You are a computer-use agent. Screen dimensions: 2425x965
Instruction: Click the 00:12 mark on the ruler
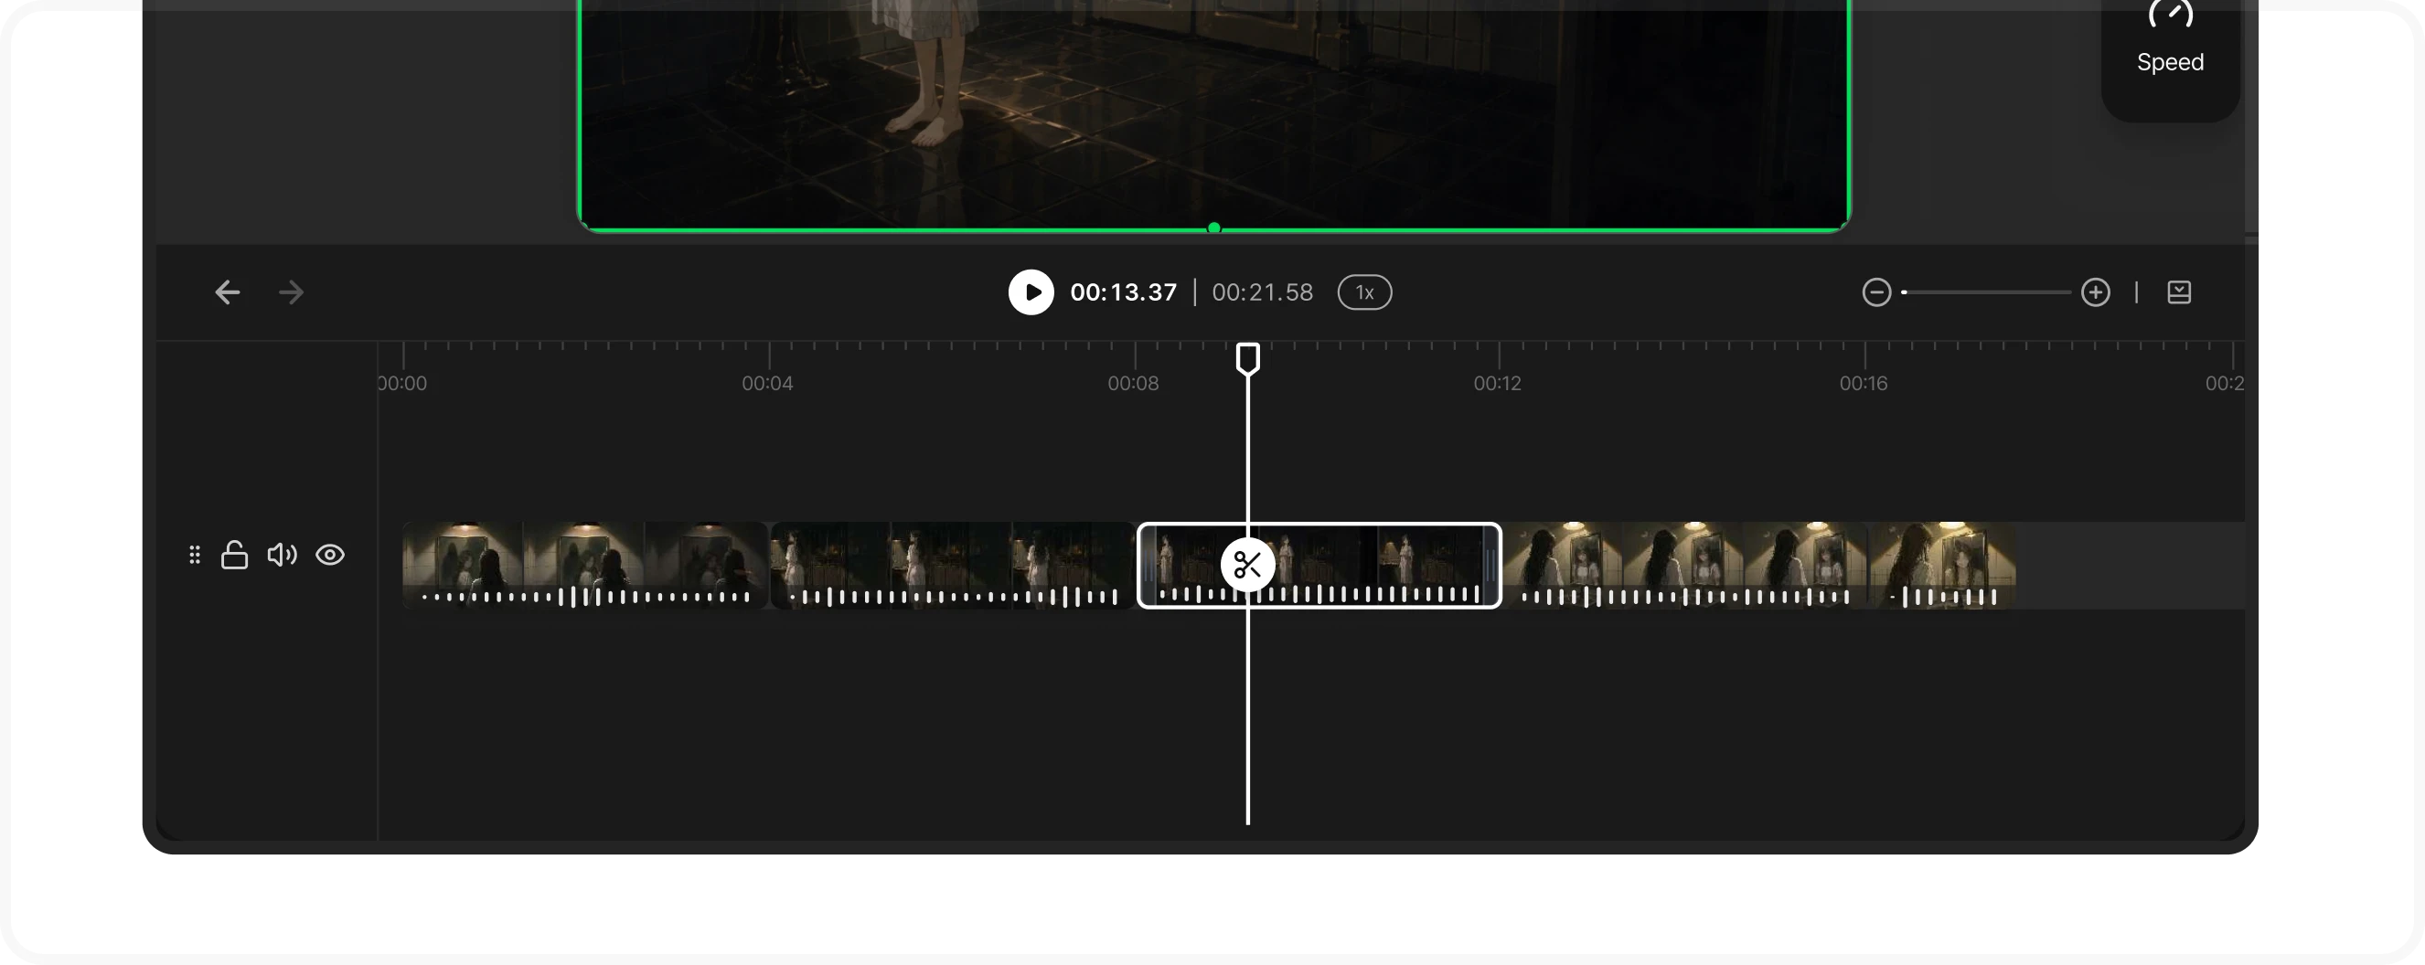click(x=1498, y=383)
